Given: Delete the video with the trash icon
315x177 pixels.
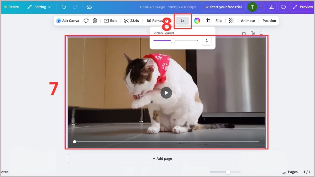Looking at the screenshot, I should click(94, 20).
